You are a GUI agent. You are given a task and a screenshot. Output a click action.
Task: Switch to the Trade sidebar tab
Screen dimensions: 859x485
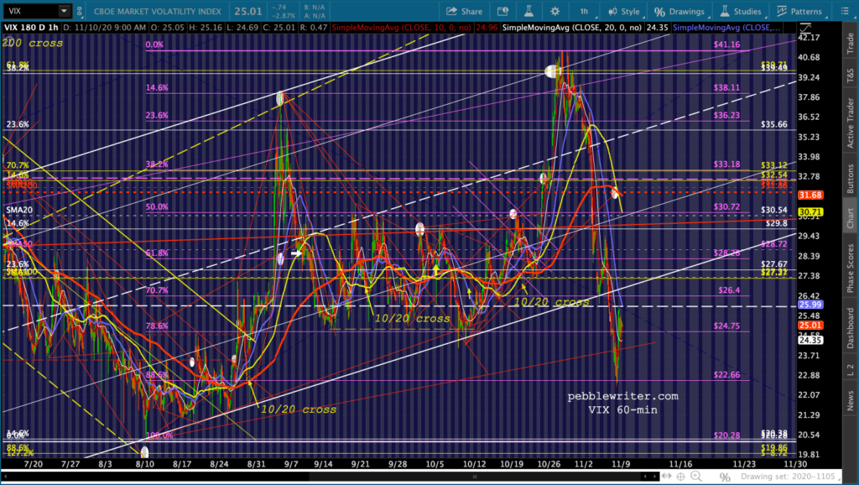[x=851, y=43]
